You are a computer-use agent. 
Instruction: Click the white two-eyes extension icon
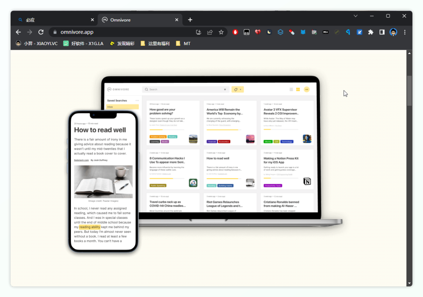tap(247, 32)
